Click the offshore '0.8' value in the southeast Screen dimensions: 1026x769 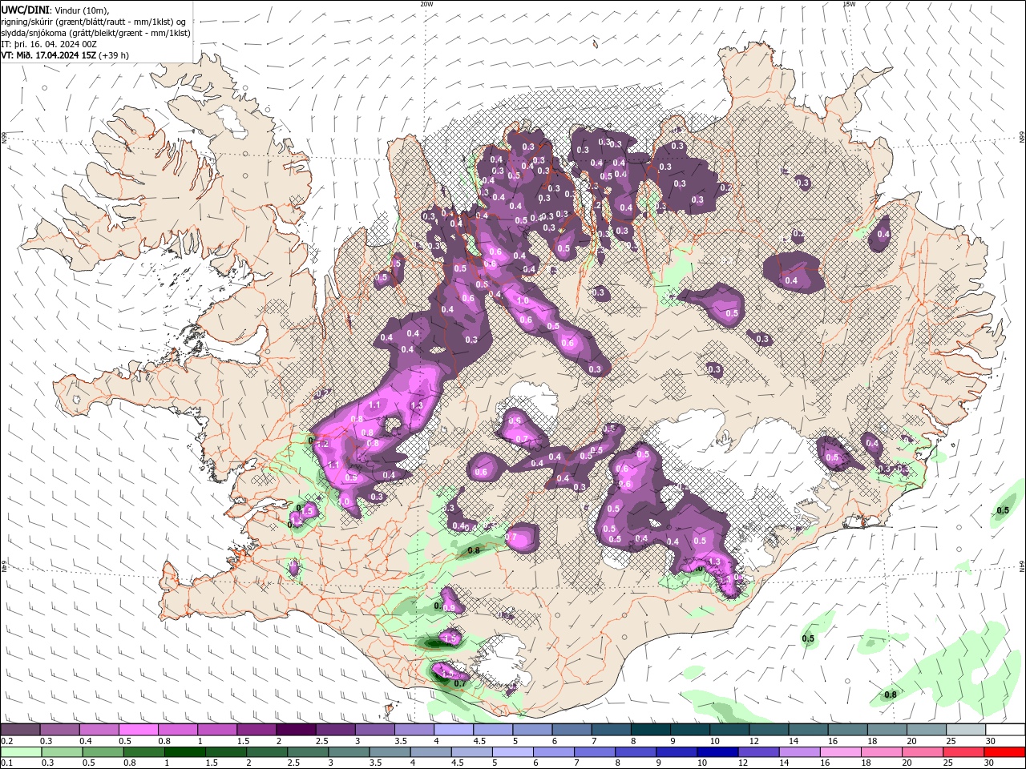point(890,695)
